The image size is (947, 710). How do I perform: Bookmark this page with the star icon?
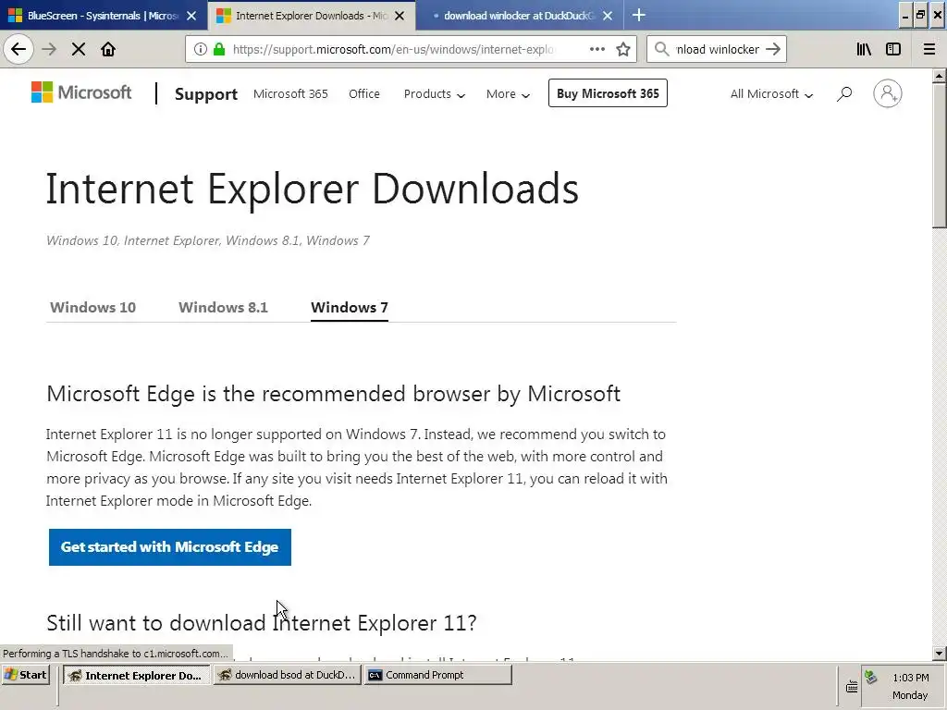coord(622,49)
